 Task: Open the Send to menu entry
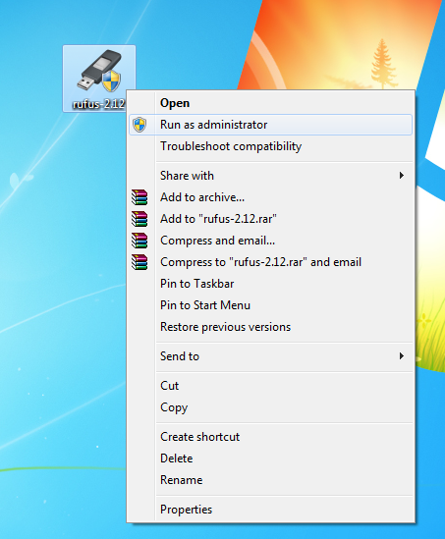(271, 356)
